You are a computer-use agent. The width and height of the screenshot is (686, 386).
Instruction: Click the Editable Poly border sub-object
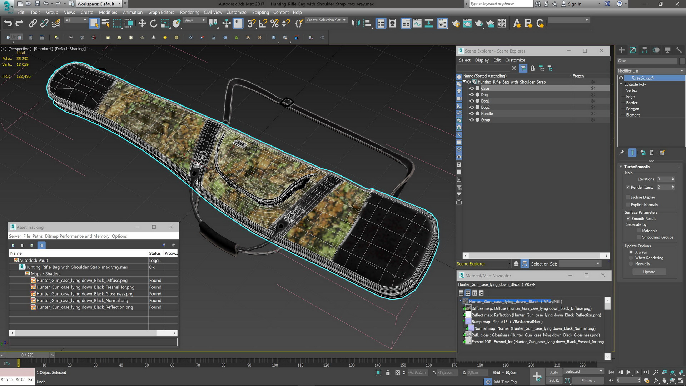tap(632, 103)
